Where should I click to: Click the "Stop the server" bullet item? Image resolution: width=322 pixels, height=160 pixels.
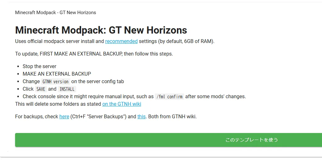coord(39,66)
